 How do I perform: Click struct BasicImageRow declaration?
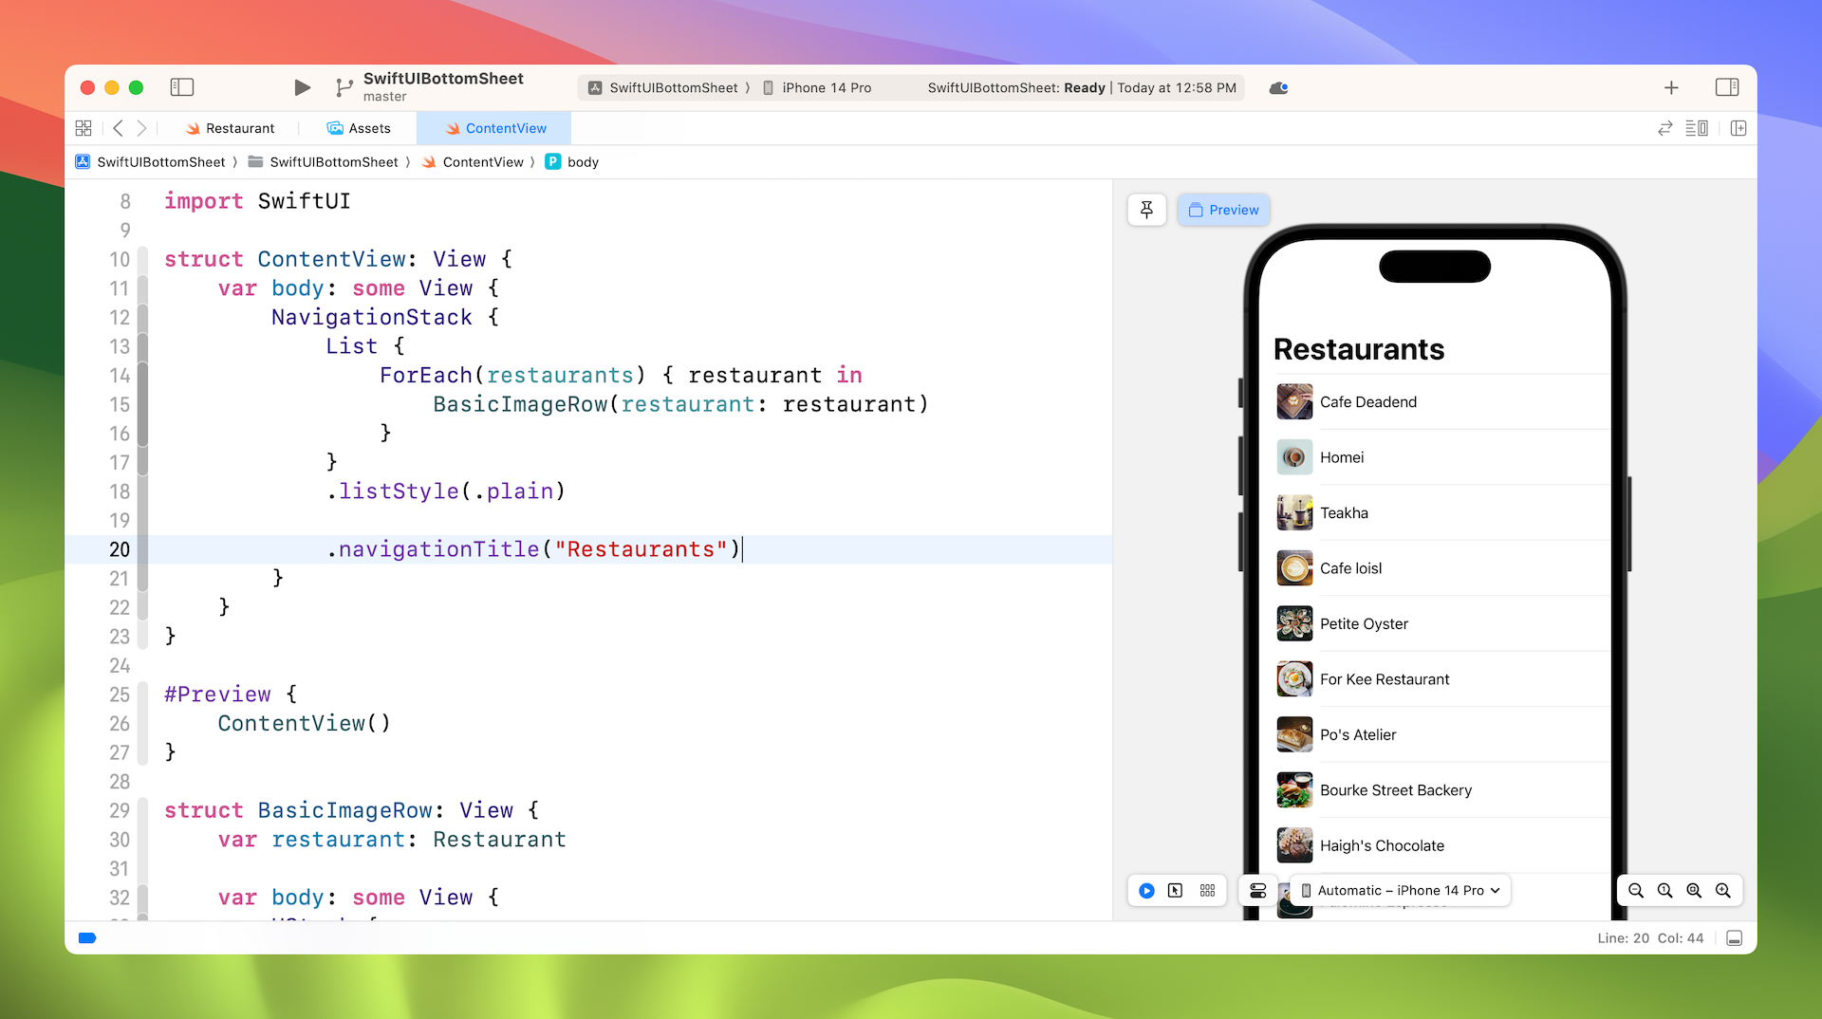351,810
